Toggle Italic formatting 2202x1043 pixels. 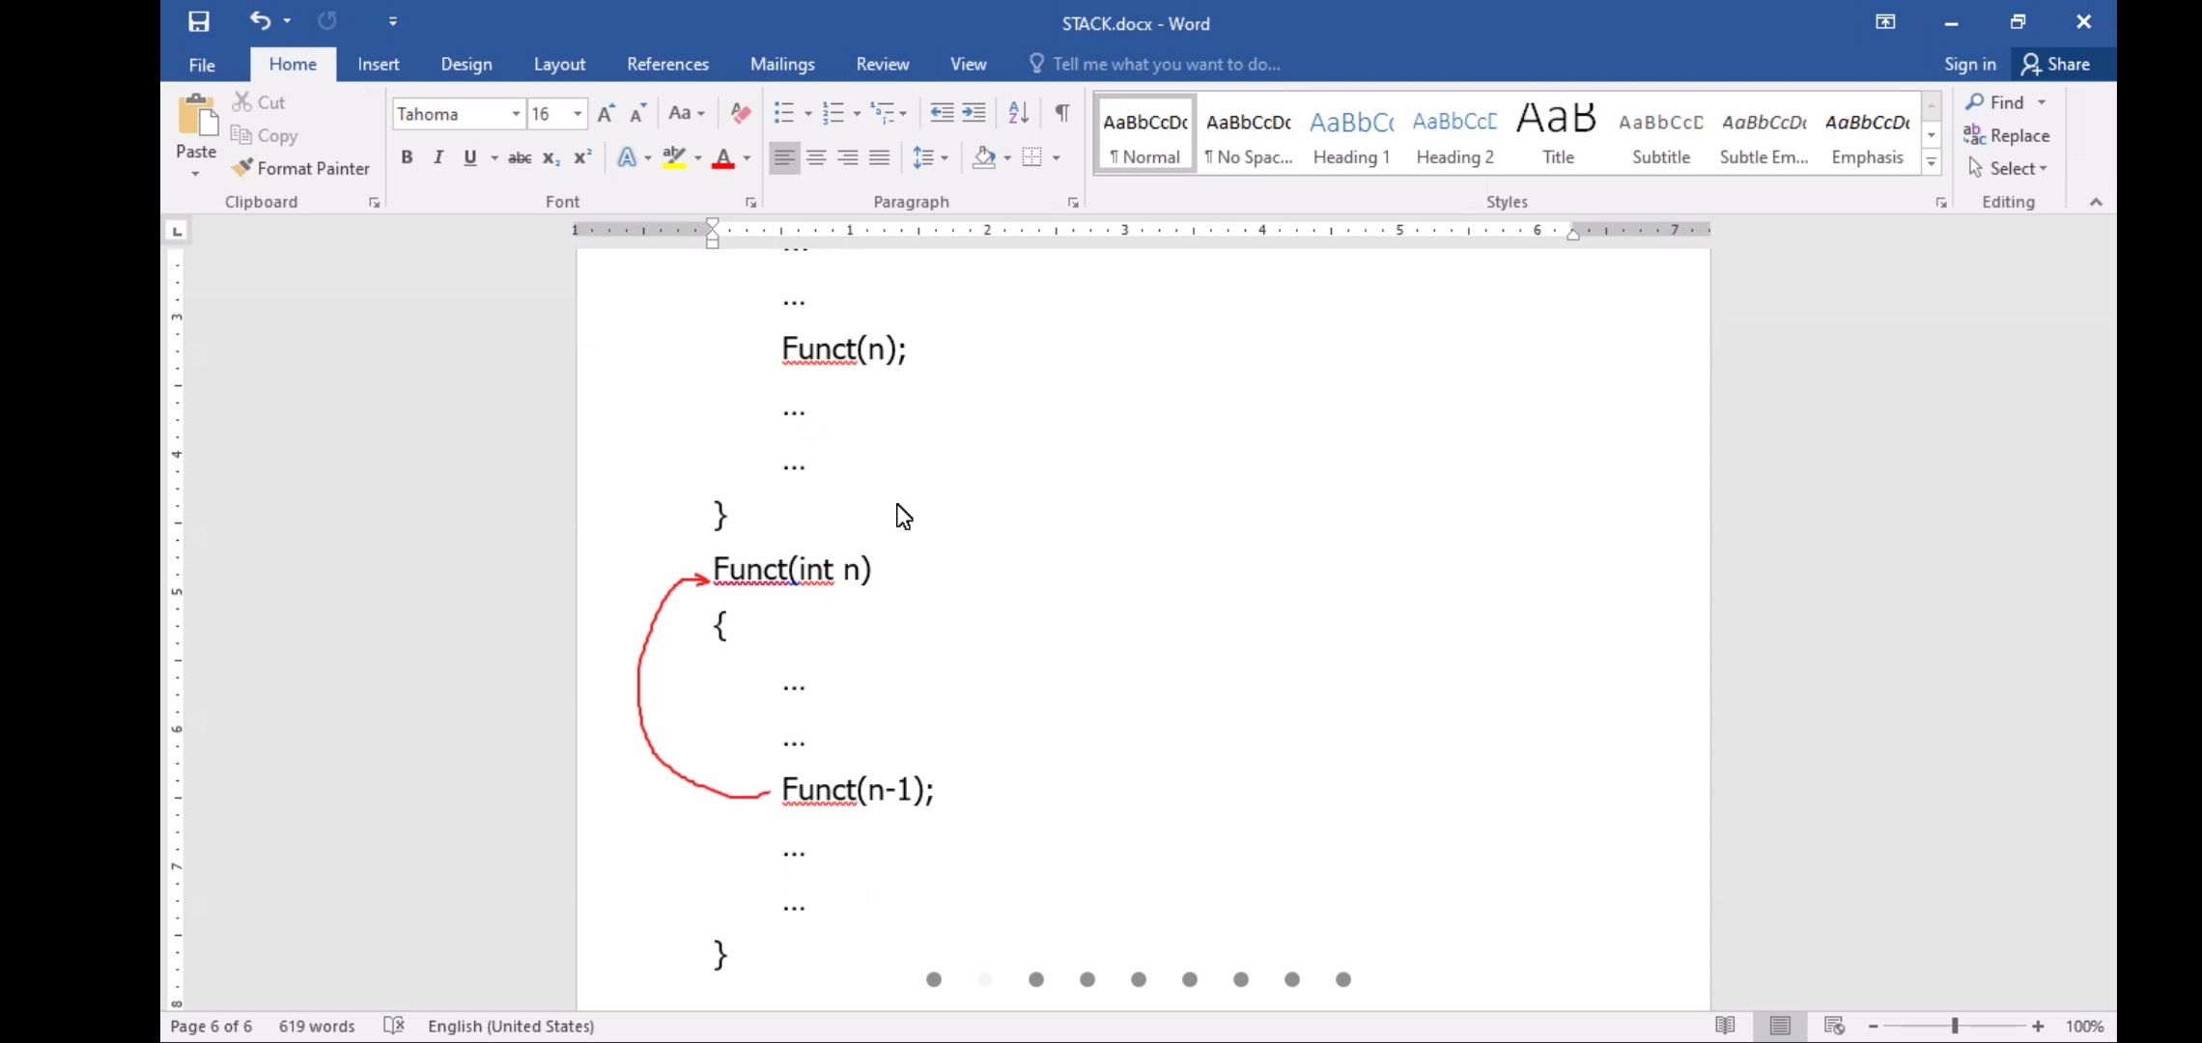[438, 157]
